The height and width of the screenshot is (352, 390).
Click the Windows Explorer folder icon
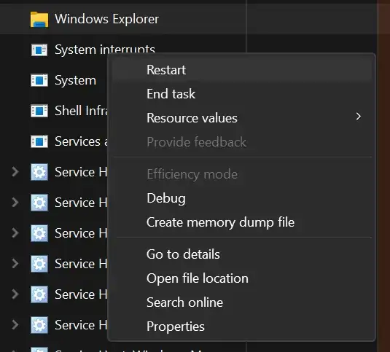pyautogui.click(x=39, y=19)
